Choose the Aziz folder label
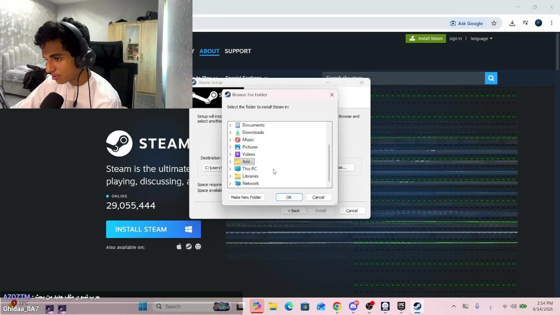 pos(248,161)
